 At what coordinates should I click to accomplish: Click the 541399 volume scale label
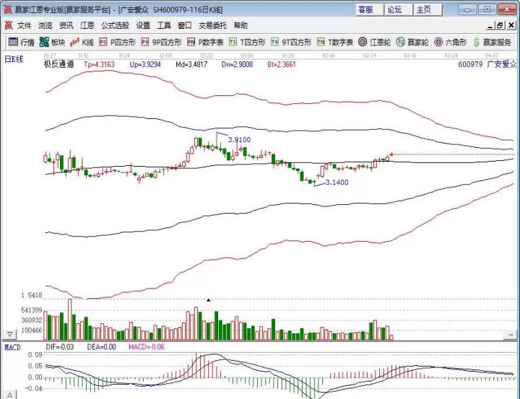[x=32, y=310]
